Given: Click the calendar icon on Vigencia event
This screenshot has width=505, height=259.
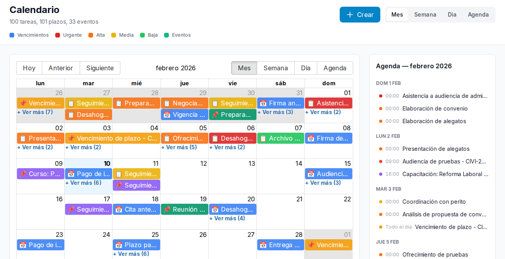Looking at the screenshot, I should click(x=167, y=115).
